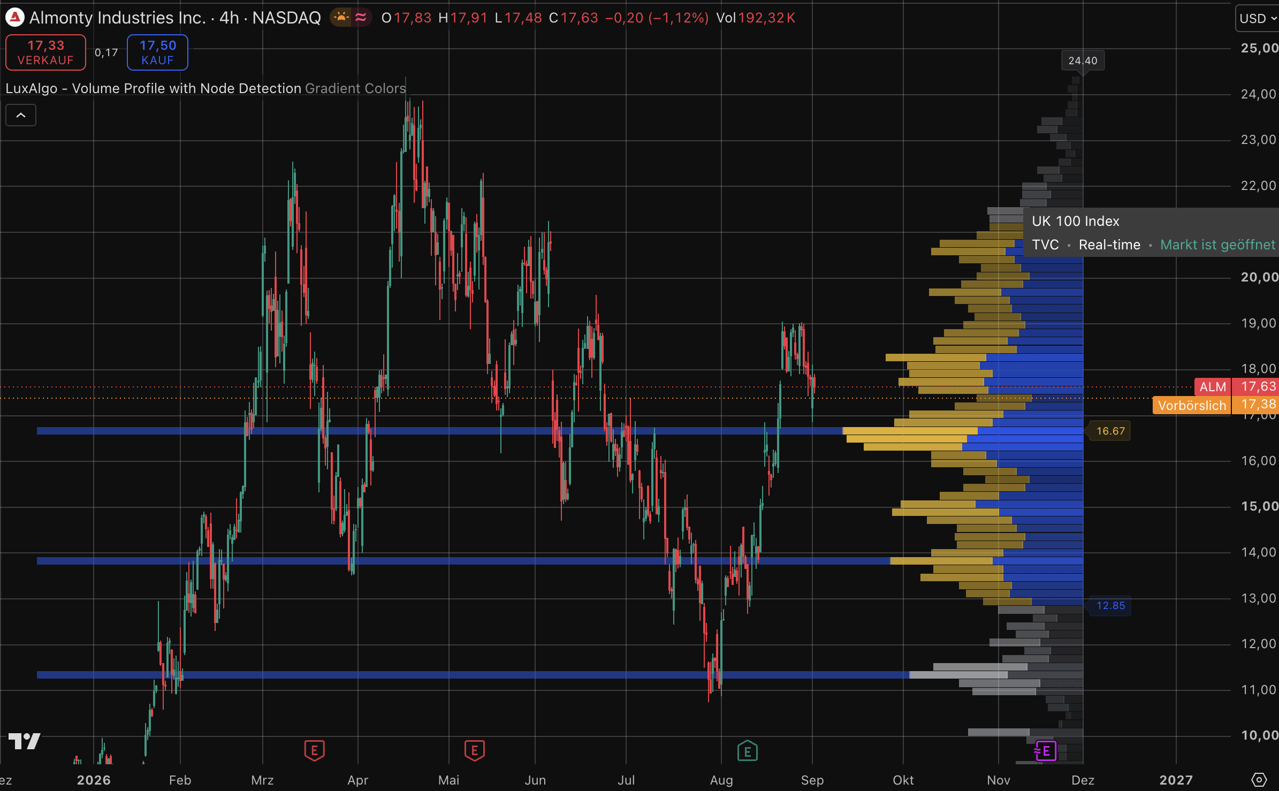Click the 18,00 price axis label

pos(1259,369)
